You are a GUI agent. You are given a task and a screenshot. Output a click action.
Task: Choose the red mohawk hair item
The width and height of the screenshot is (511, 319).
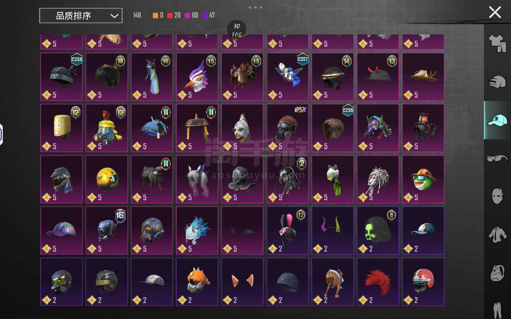point(378,282)
